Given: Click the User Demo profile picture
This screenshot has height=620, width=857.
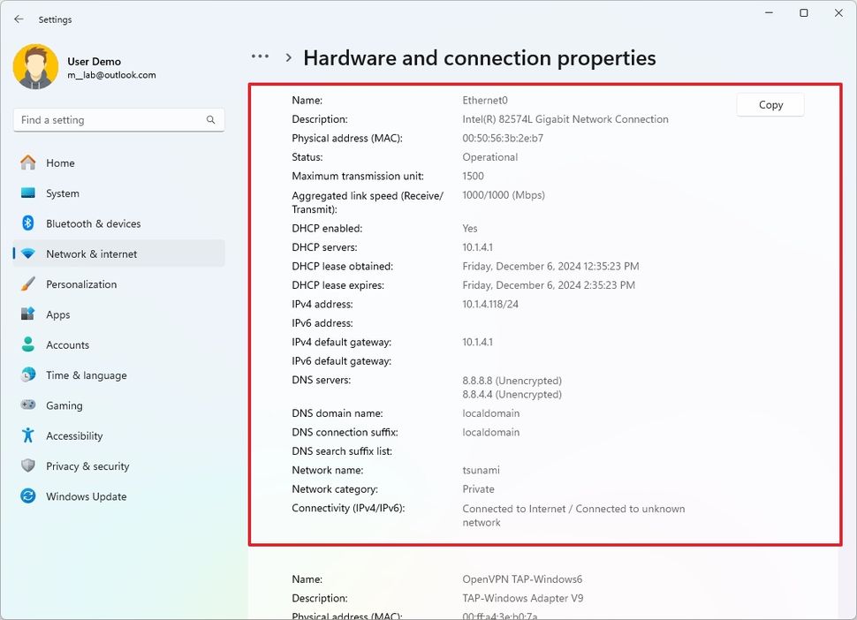Looking at the screenshot, I should pos(35,67).
